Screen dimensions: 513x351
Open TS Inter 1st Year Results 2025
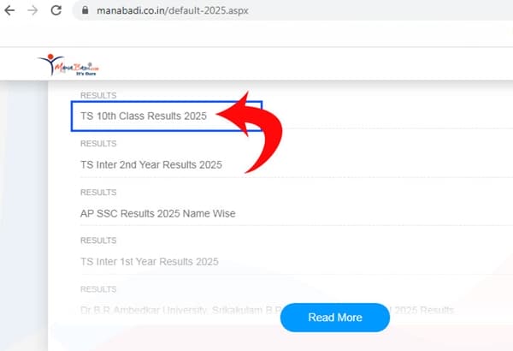[x=149, y=261]
